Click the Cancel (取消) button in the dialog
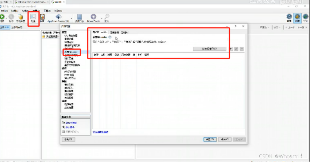 [x=225, y=140]
